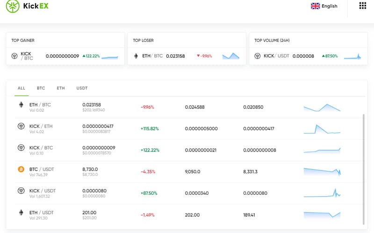Viewport: 374px width, 233px height.
Task: Open KICK / USDT pair in market list
Action: [x=43, y=191]
